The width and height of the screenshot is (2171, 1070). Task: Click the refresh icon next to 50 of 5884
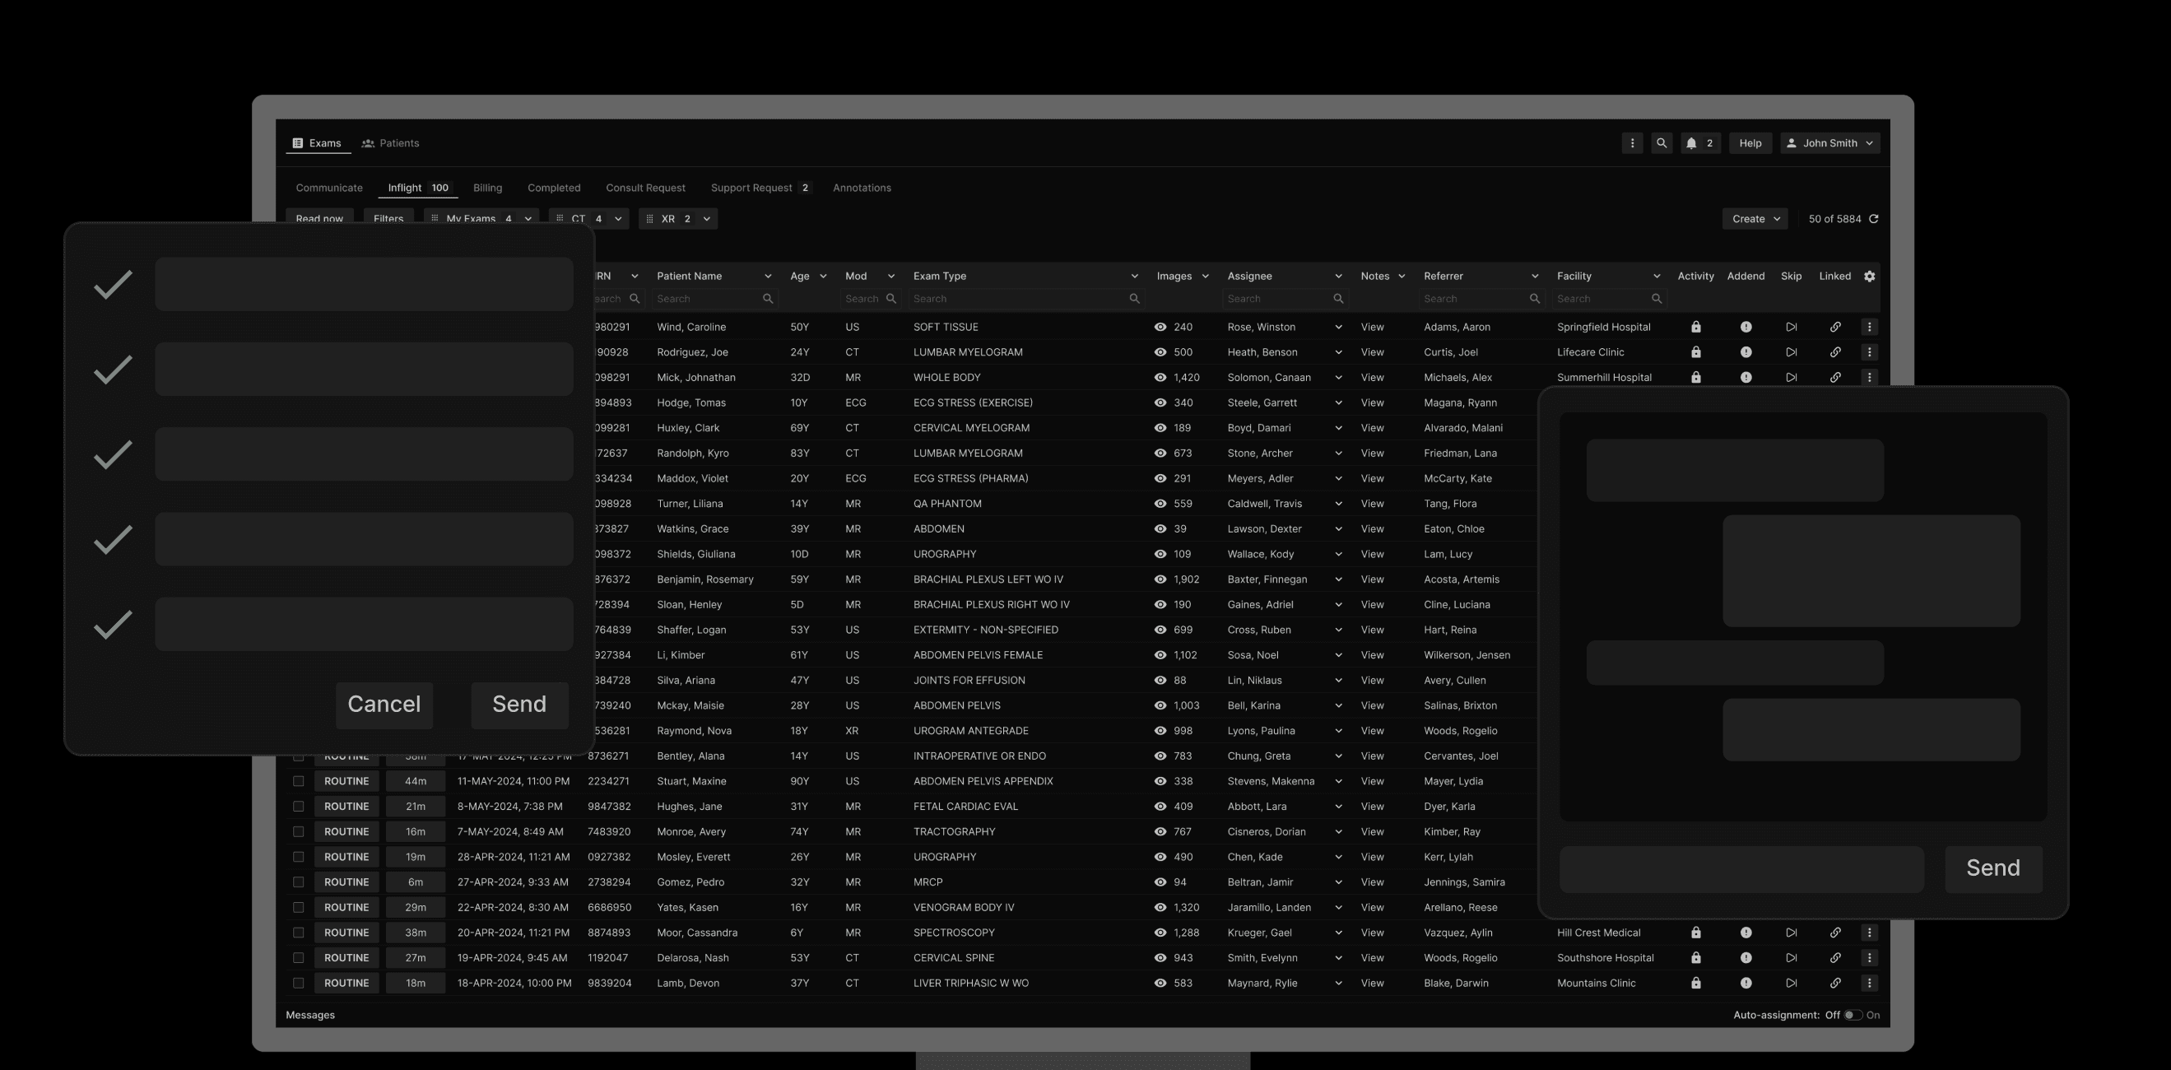coord(1874,219)
